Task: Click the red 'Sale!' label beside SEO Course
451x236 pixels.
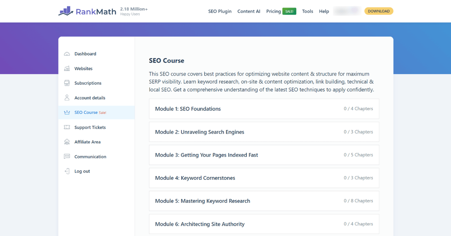Action: [x=103, y=113]
